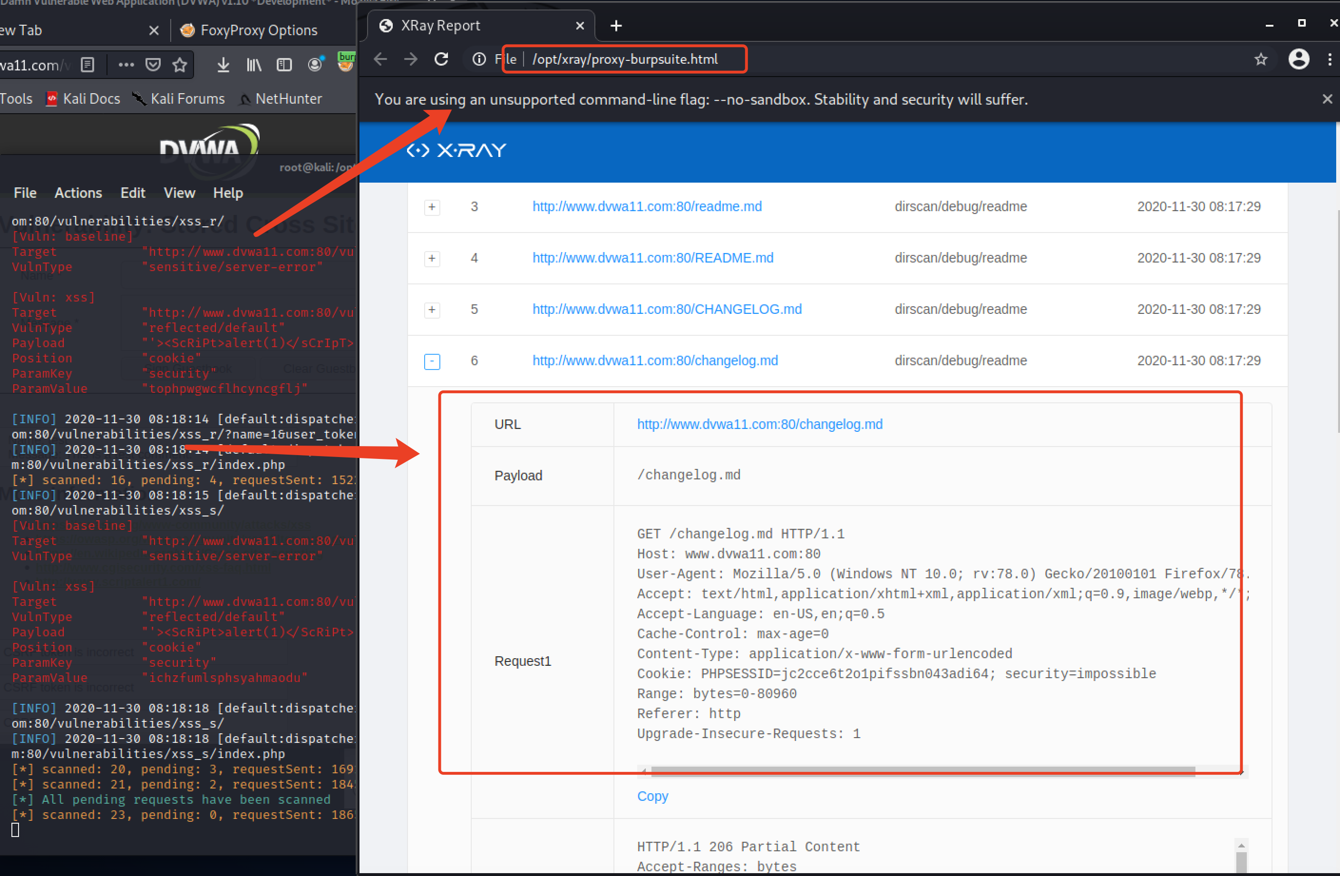Click the address bar with proxy-burpsuite.html path

pos(625,59)
